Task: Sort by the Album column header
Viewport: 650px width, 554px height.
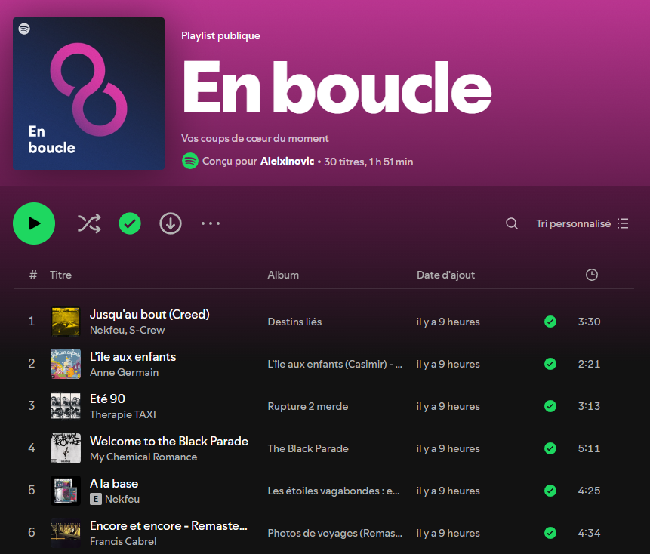Action: pos(283,275)
